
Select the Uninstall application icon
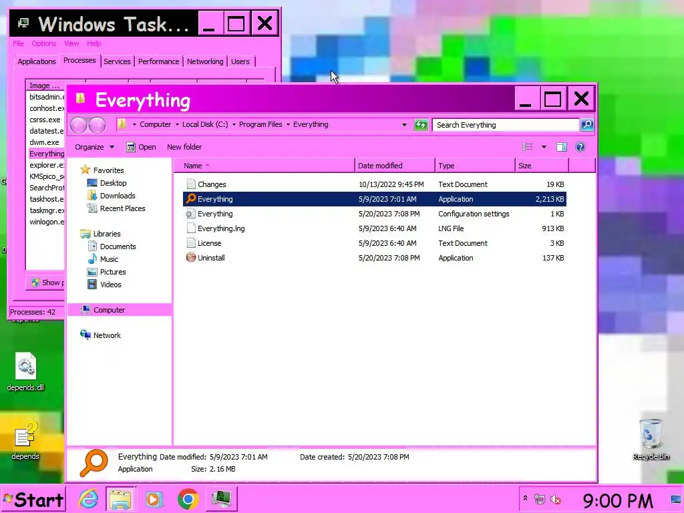[190, 258]
